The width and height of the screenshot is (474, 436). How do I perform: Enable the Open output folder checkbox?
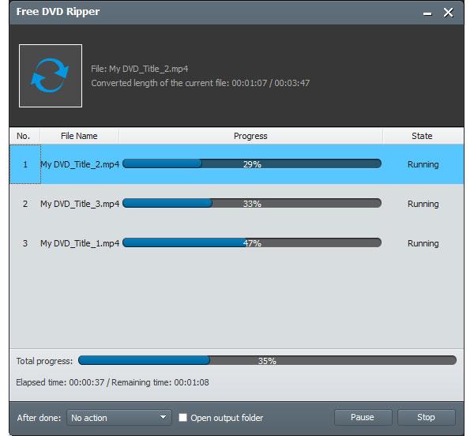(182, 418)
